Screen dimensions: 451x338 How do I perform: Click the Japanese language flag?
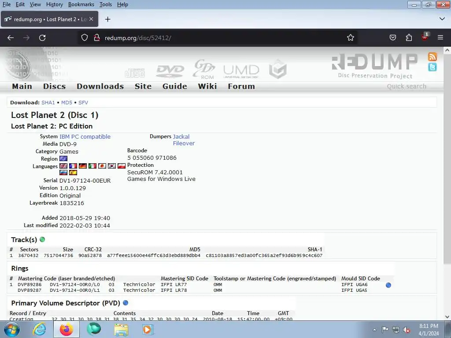[102, 166]
